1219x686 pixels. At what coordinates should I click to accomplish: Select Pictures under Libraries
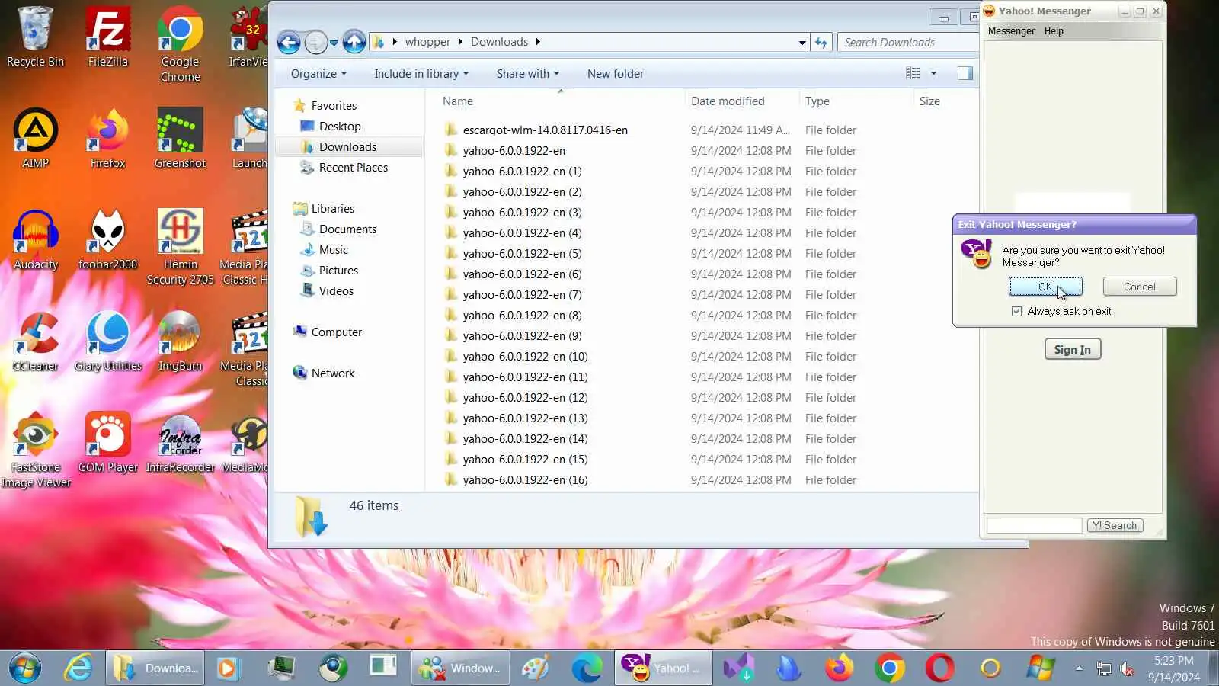coord(338,270)
